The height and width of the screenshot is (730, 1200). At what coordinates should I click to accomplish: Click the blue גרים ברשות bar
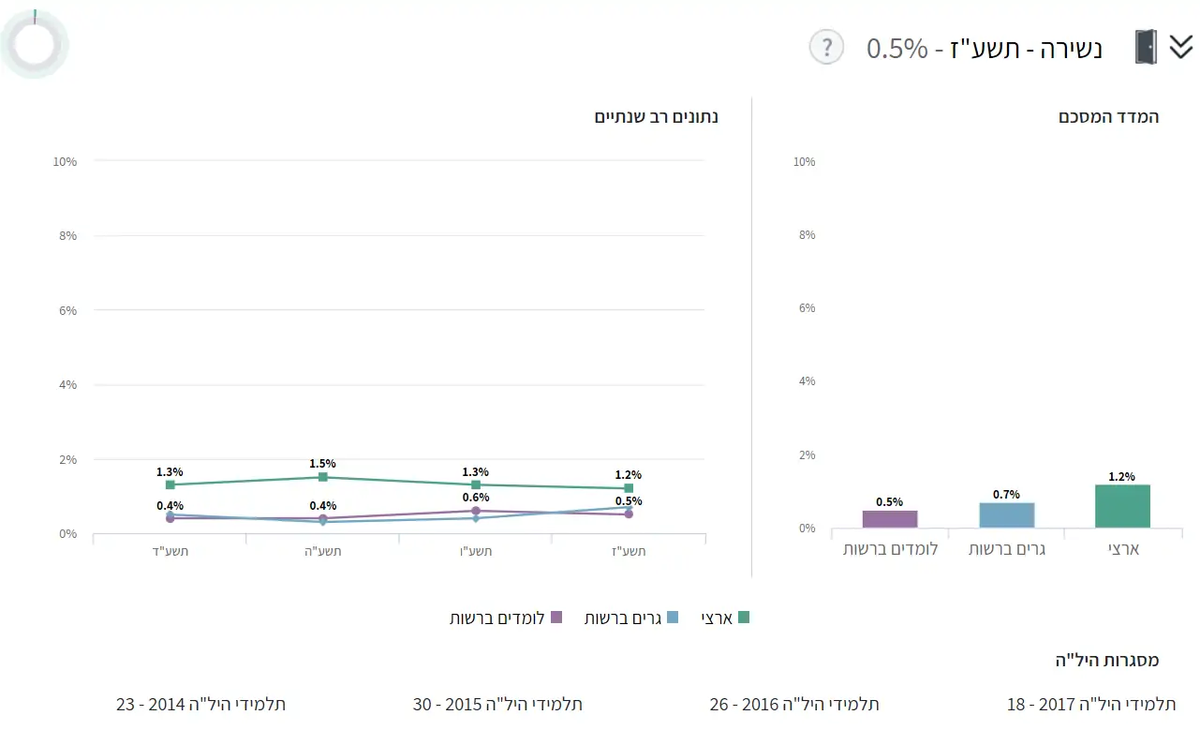point(1007,515)
